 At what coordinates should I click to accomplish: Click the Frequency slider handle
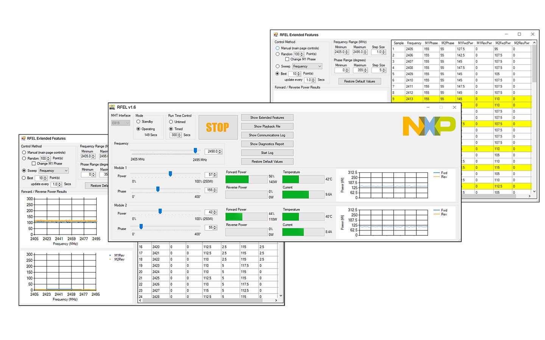pyautogui.click(x=195, y=151)
